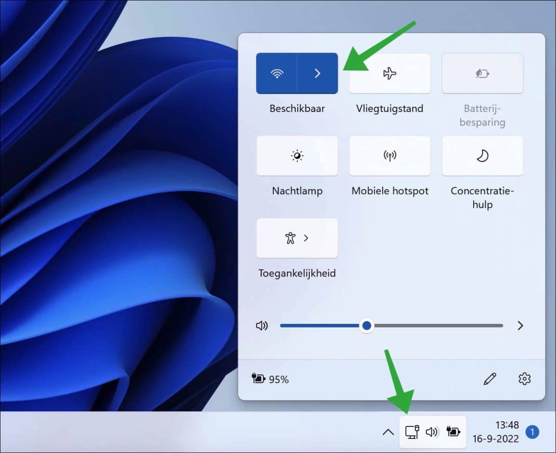The image size is (556, 453).
Task: Click the battery icon in the system tray
Action: 452,432
